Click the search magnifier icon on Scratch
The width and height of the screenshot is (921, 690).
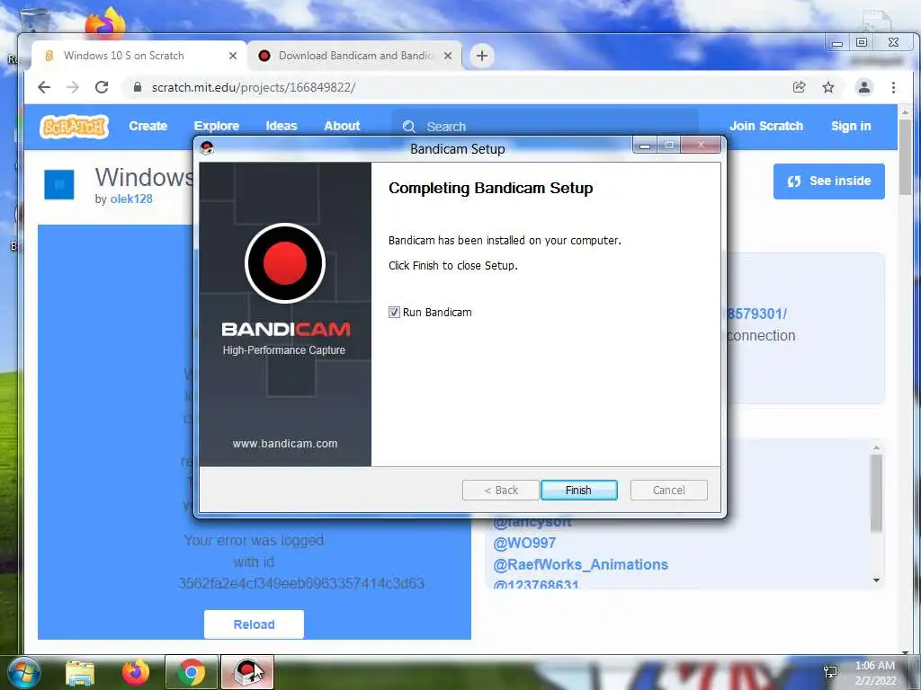click(409, 127)
